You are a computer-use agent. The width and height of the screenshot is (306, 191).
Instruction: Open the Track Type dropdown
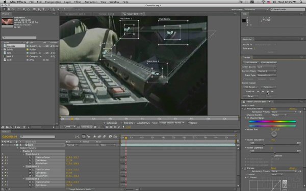266,75
